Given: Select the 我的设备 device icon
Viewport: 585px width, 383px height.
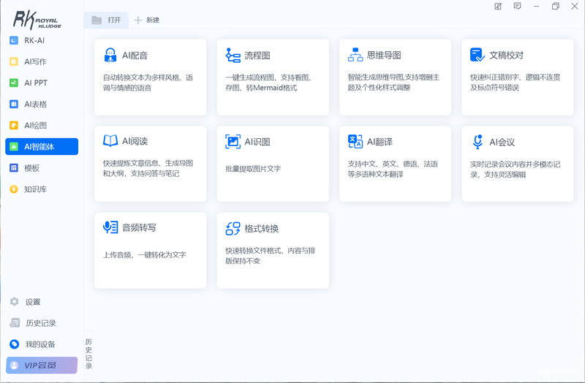Looking at the screenshot, I should tap(15, 344).
